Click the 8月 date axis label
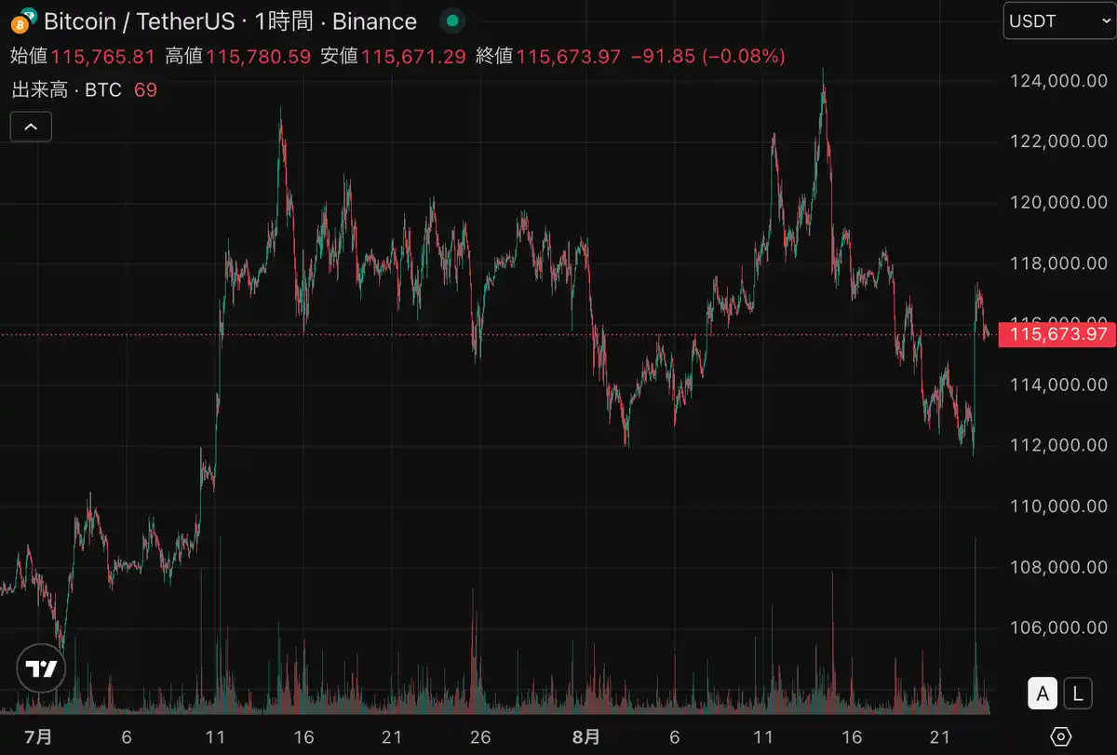This screenshot has width=1117, height=755. [x=586, y=736]
